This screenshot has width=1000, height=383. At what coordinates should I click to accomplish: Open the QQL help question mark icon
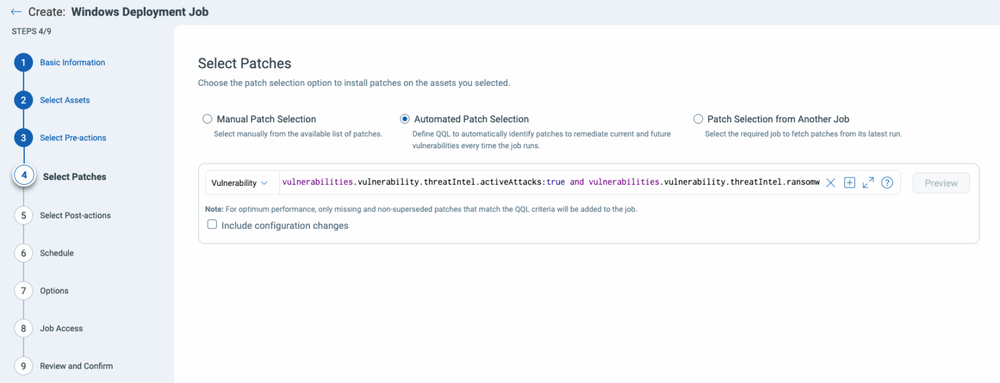[x=887, y=183]
